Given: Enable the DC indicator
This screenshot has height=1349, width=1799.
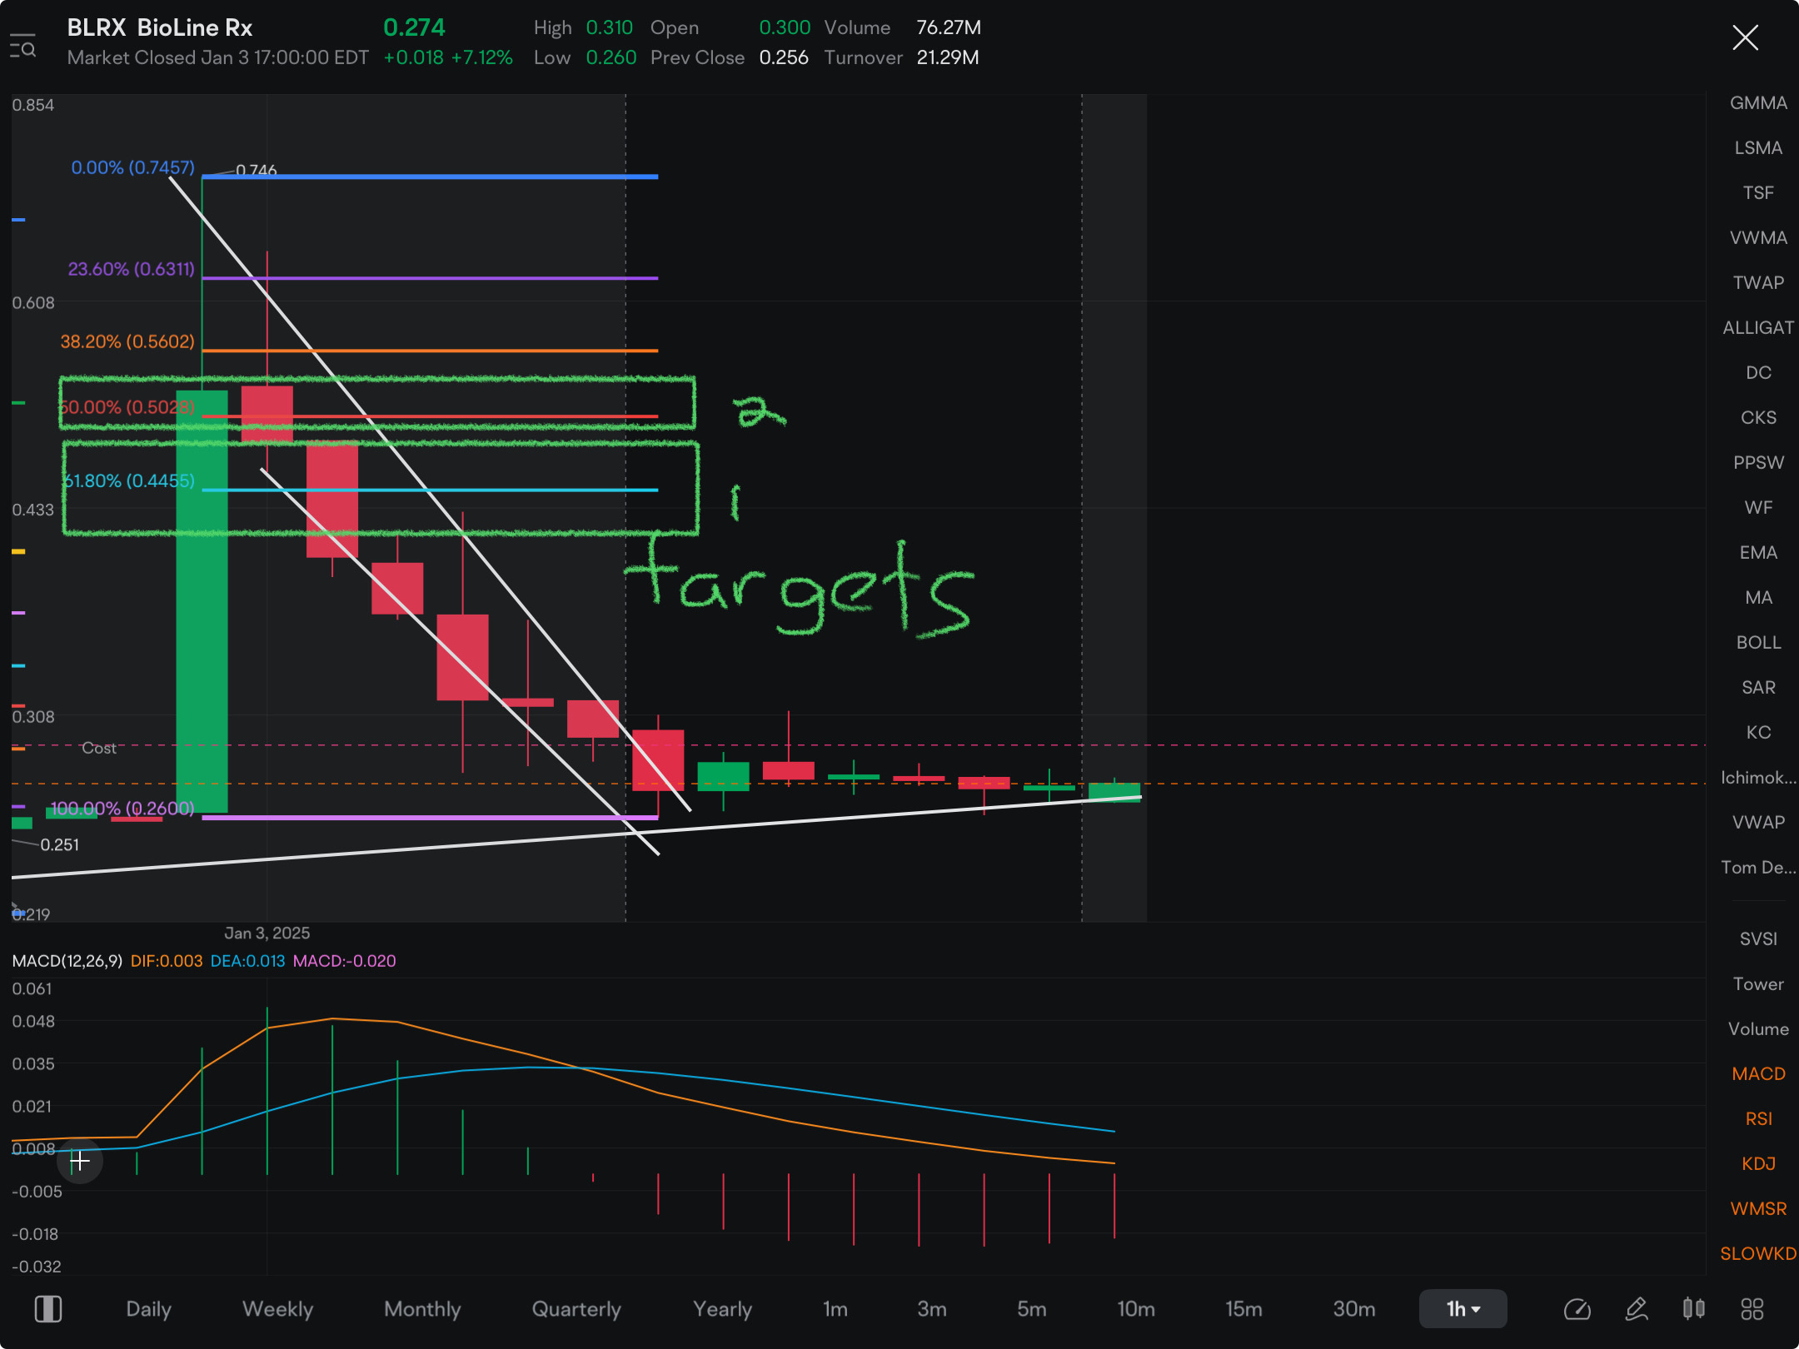Looking at the screenshot, I should tap(1758, 373).
